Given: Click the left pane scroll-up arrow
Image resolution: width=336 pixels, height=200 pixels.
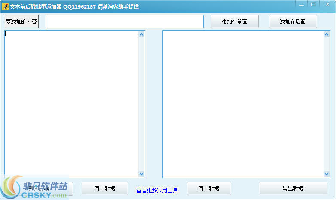Looking at the screenshot, I should click(141, 34).
